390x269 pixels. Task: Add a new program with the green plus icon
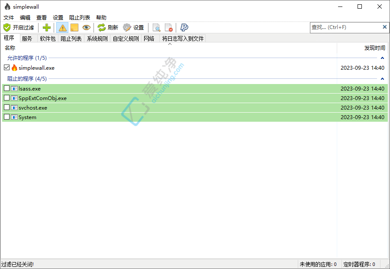(46, 27)
